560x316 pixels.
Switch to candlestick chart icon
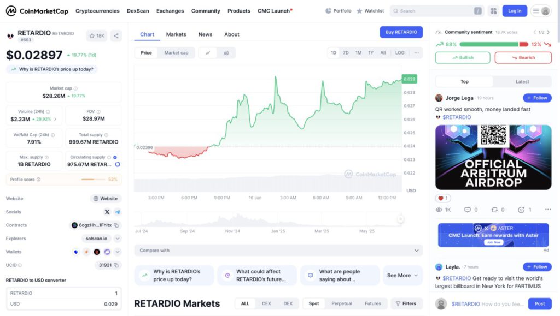click(226, 53)
